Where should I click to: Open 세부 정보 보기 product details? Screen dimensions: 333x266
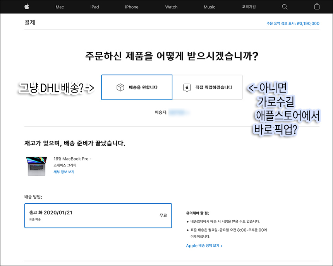click(64, 172)
